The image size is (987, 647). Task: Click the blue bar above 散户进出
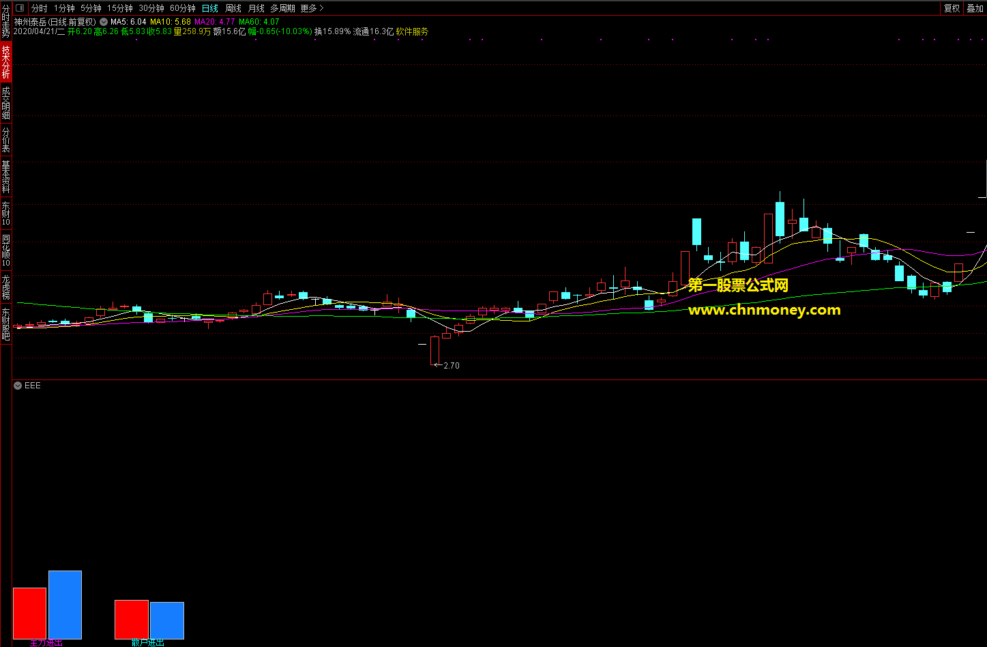tap(167, 621)
